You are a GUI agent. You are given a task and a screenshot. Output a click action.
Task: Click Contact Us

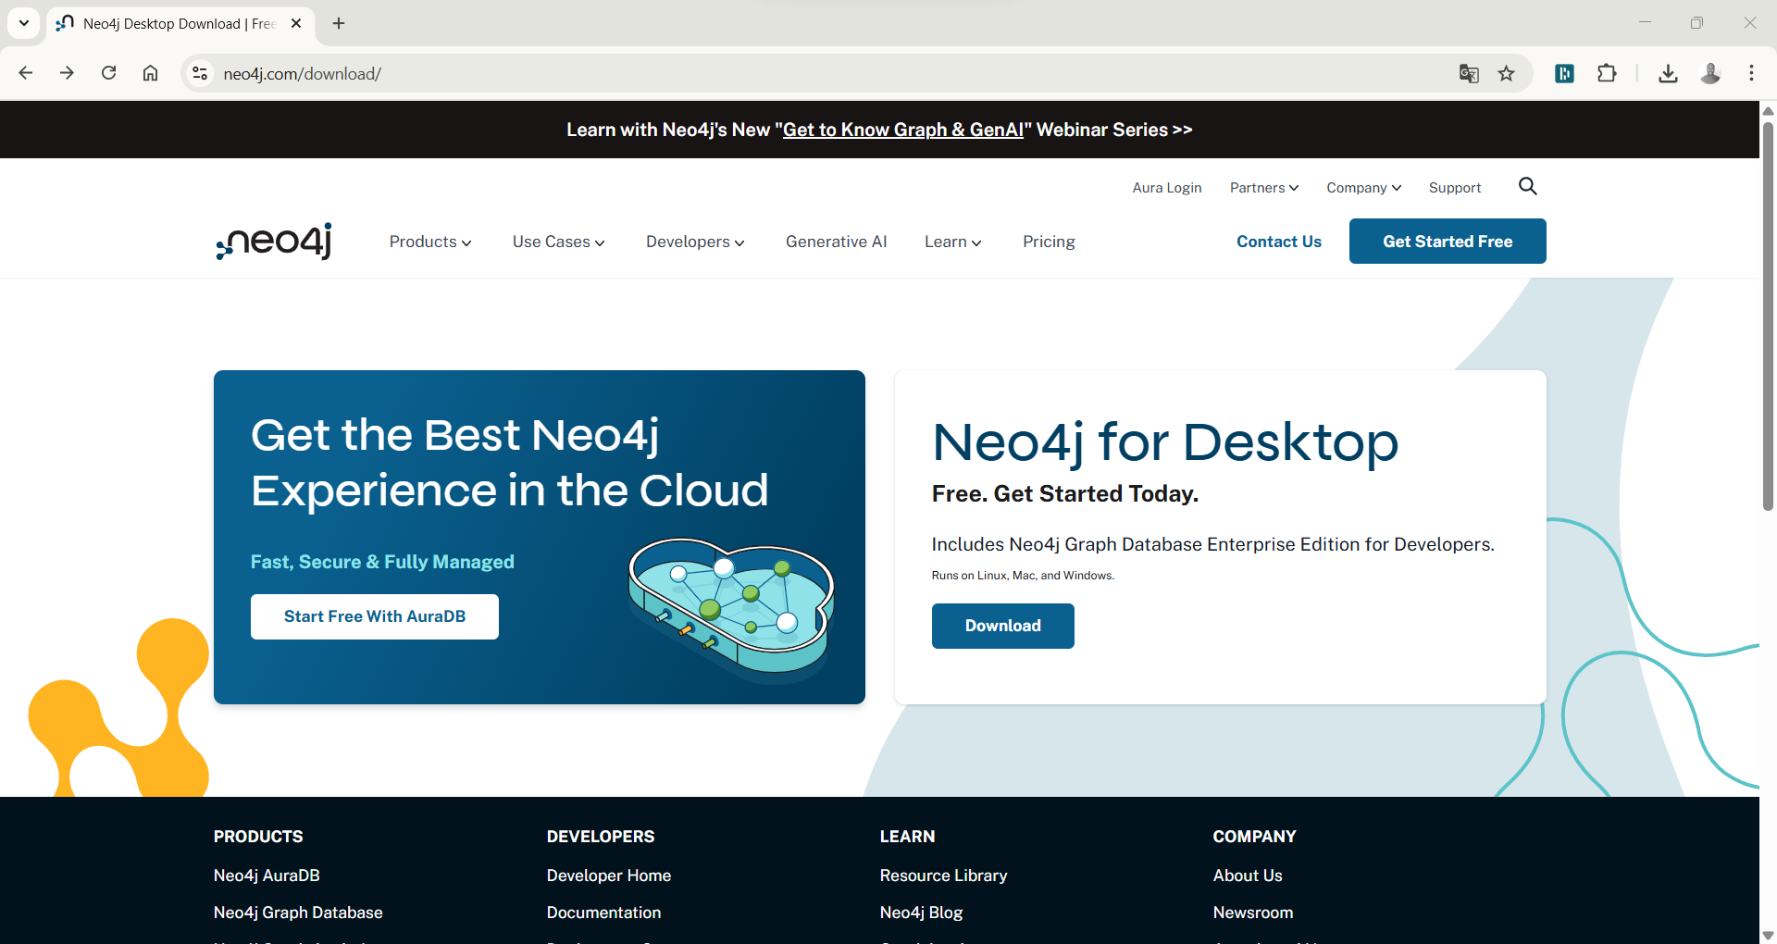(x=1279, y=242)
